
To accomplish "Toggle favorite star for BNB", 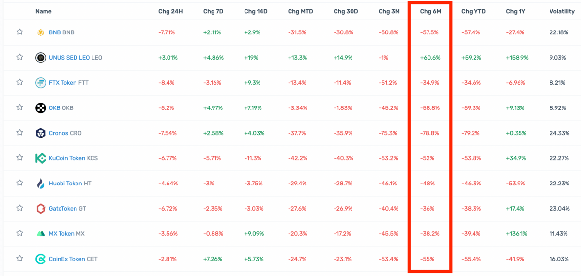I will click(x=20, y=32).
